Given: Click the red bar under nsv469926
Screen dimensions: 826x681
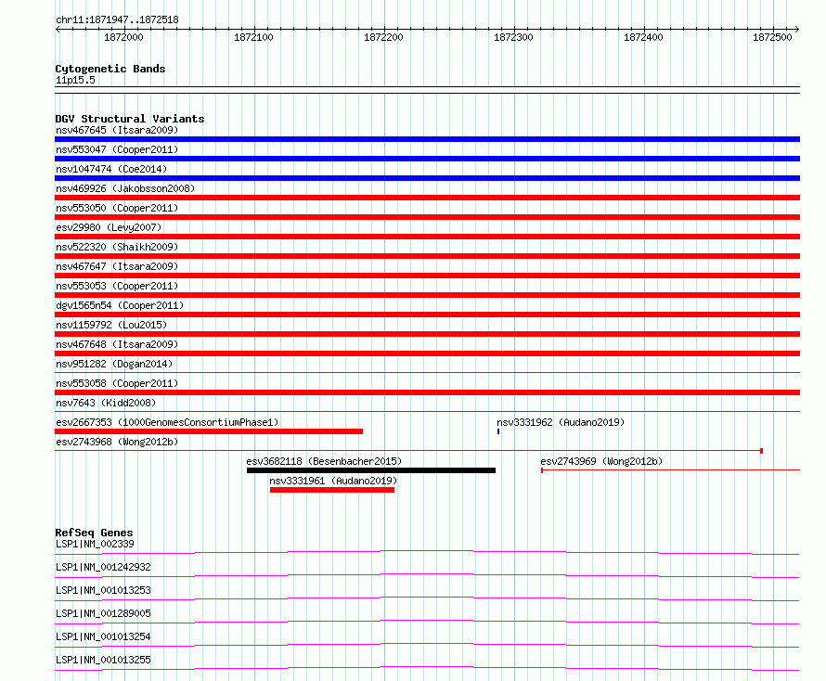Looking at the screenshot, I should pos(427,198).
